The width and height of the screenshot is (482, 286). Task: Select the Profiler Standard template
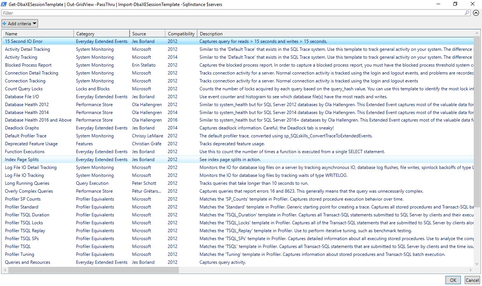238,207
